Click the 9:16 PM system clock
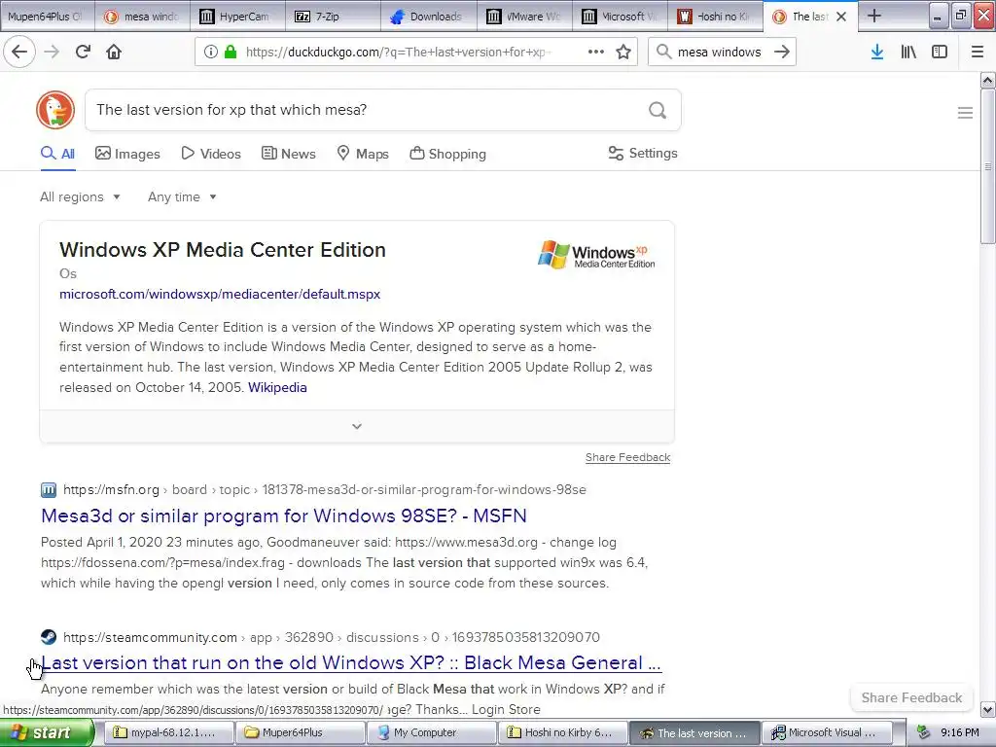Viewport: 996px width, 747px height. 960,733
